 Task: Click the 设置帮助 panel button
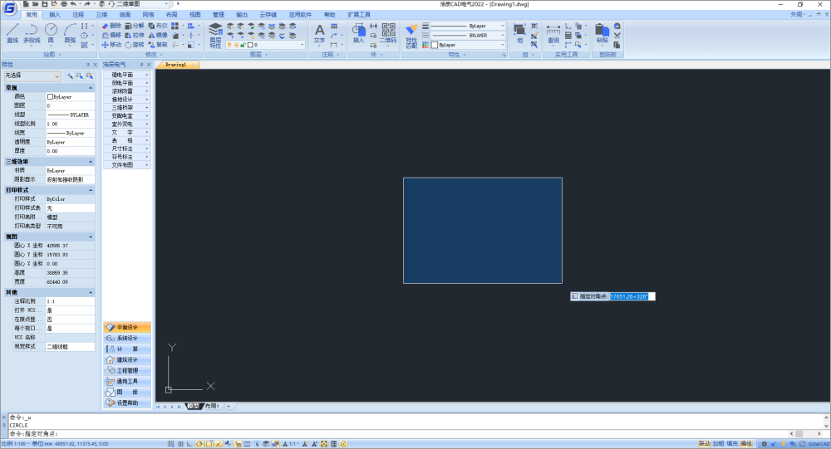point(127,403)
